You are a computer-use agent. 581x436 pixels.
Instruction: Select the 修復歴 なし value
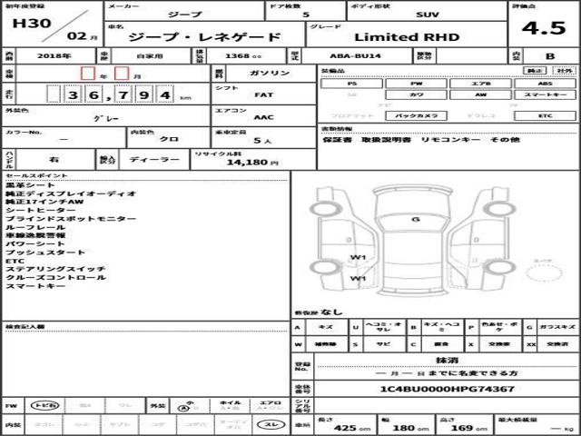tap(331, 312)
